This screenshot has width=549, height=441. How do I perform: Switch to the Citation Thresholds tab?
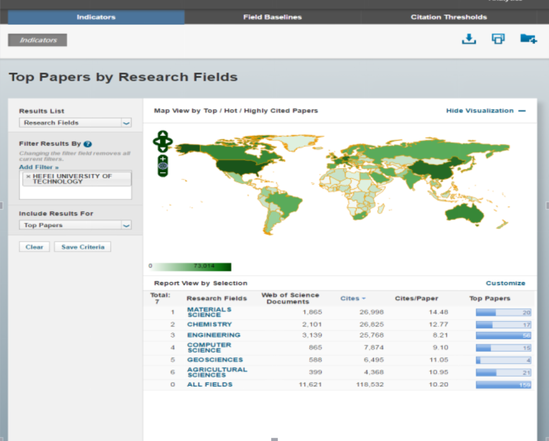point(448,17)
